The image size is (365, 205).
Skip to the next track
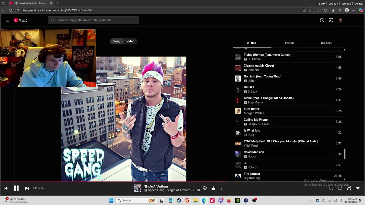(27, 188)
